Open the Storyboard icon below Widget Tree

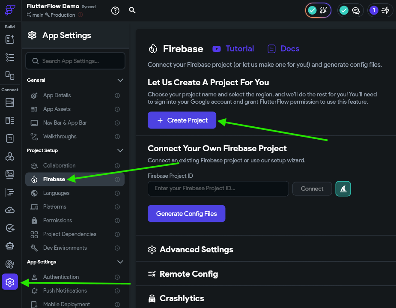(10, 75)
